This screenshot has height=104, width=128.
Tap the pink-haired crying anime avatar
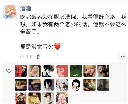62,98
